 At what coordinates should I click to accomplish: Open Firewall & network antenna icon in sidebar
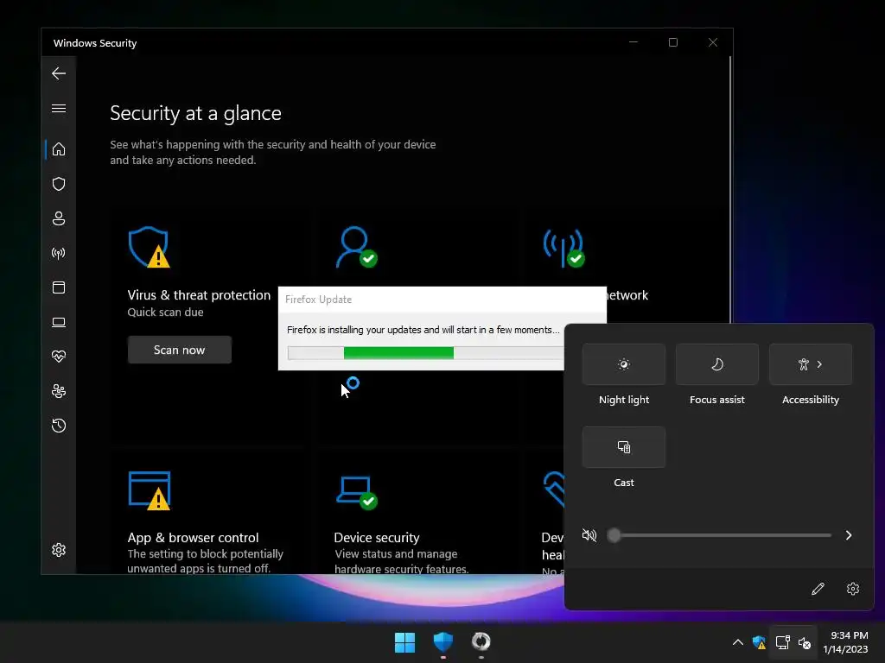(59, 253)
